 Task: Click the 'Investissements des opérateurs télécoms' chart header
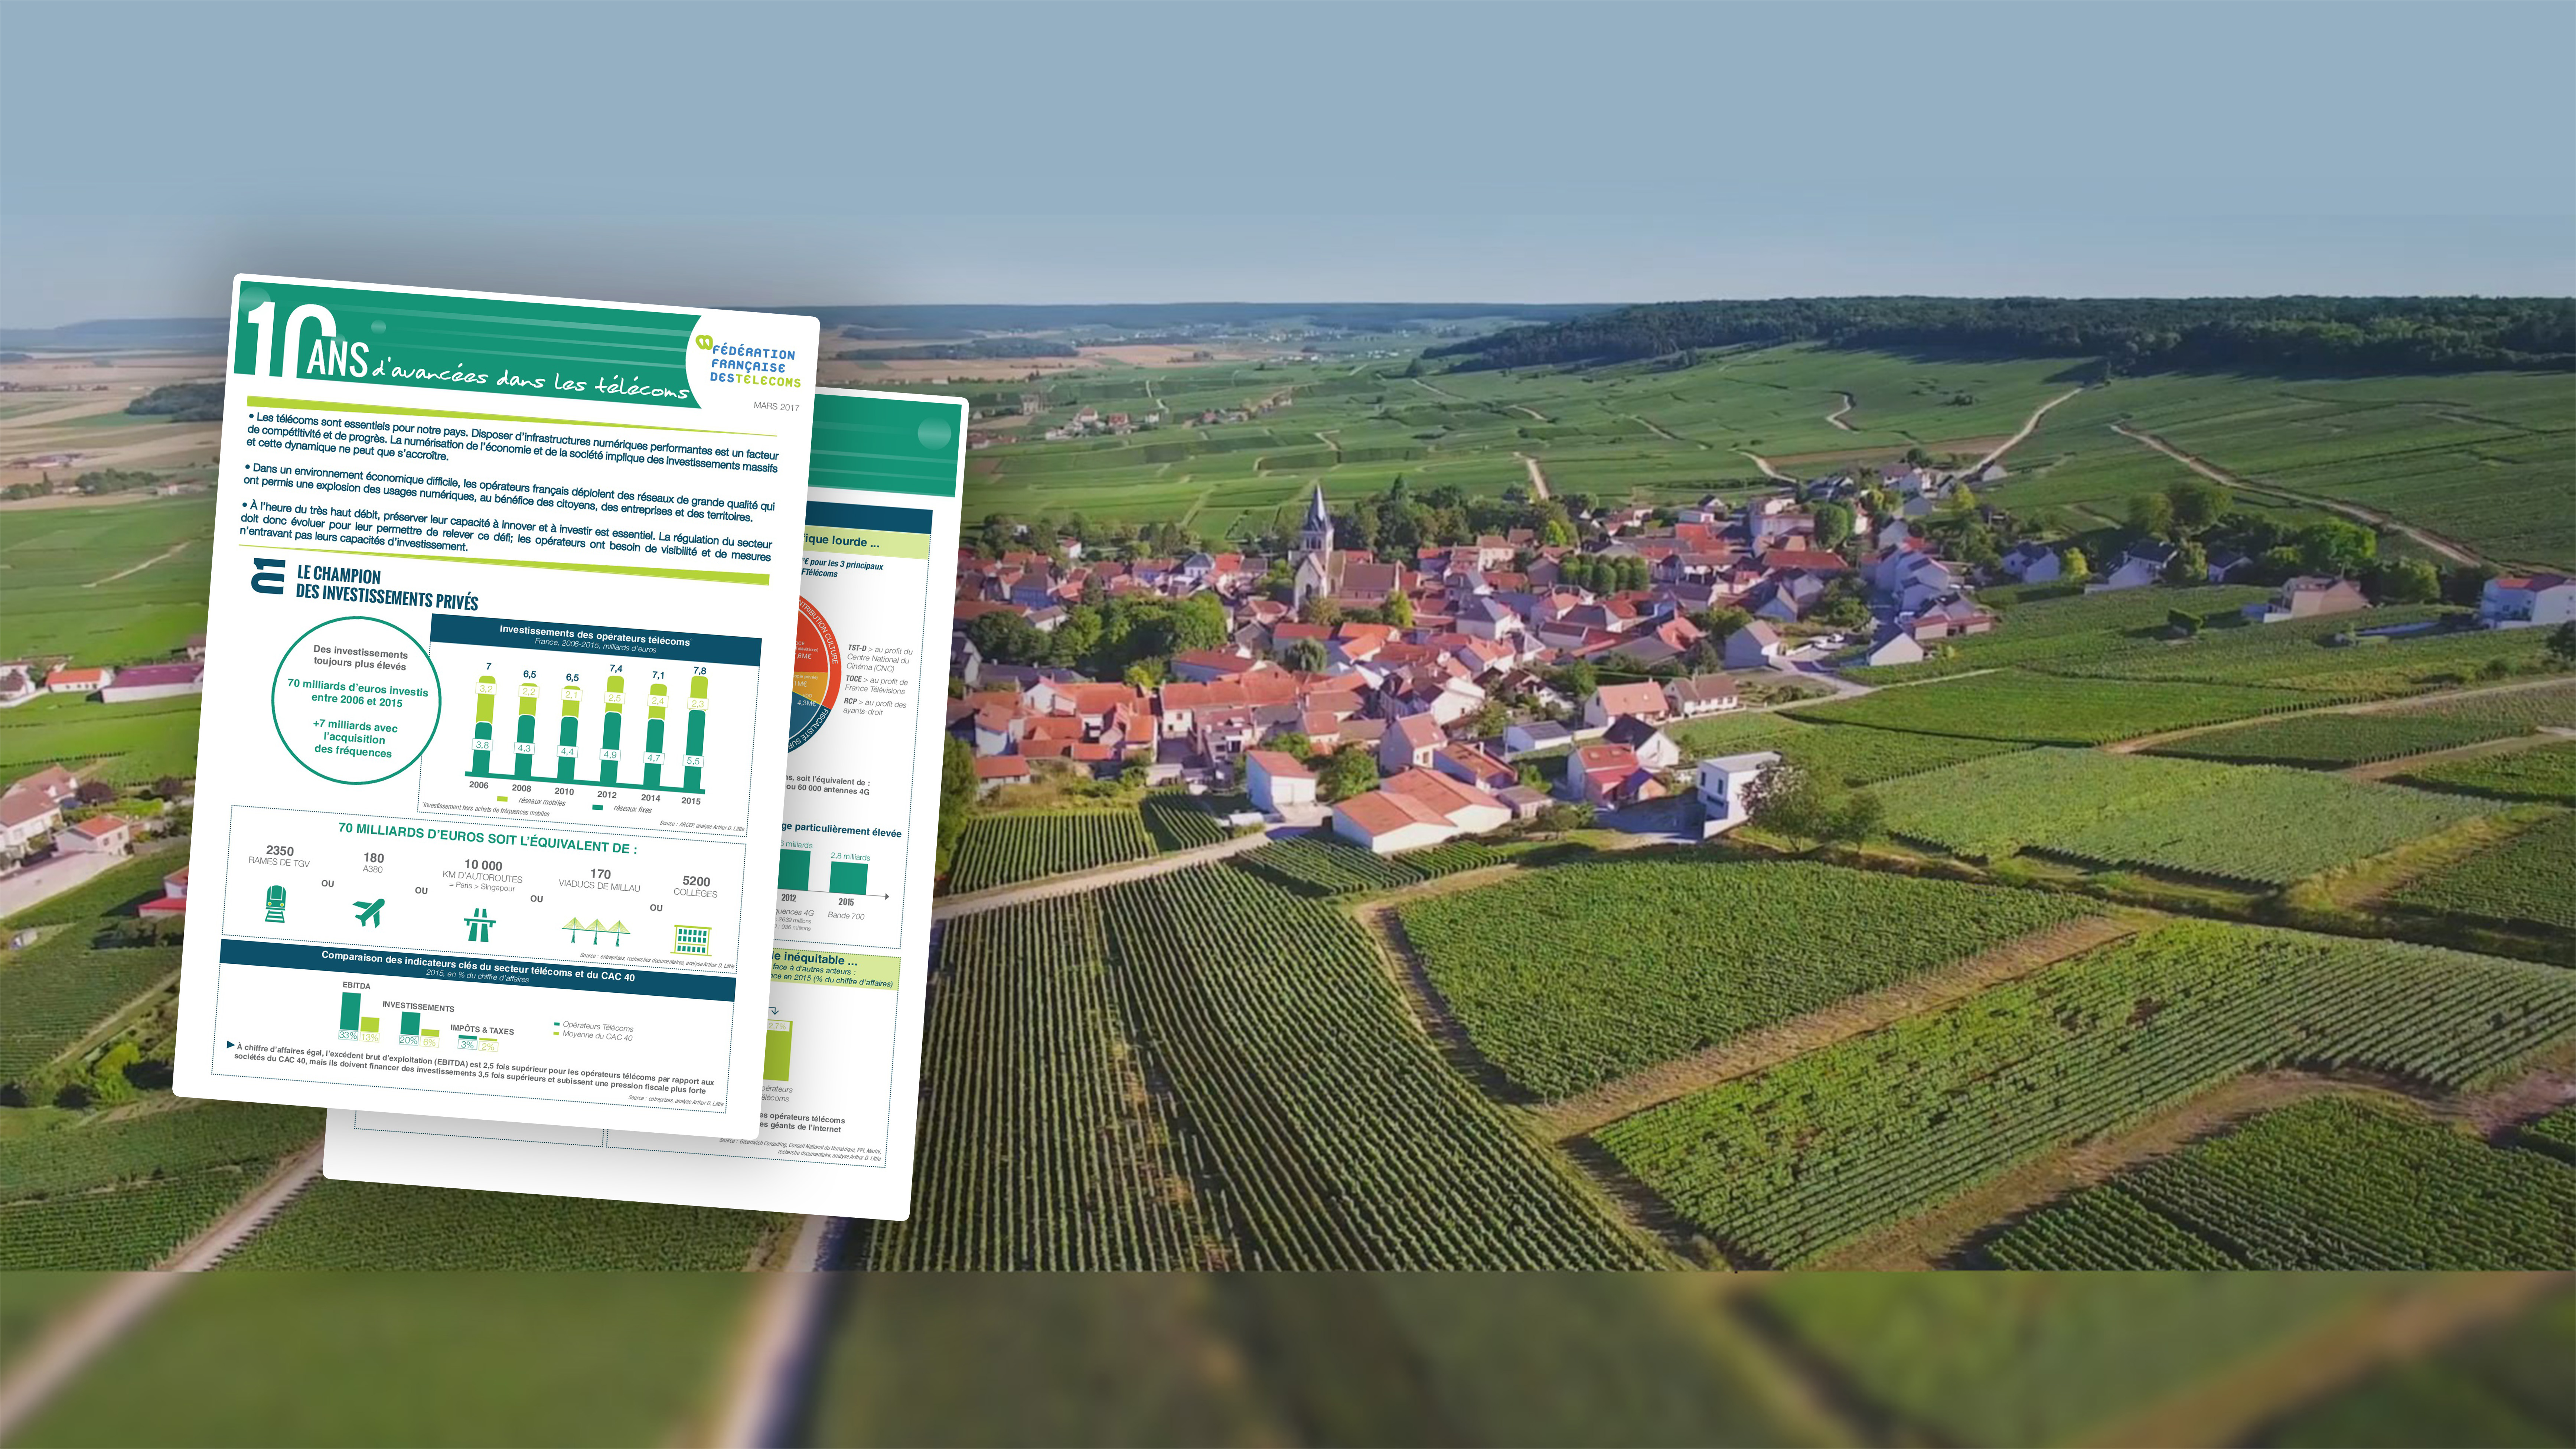(595, 640)
